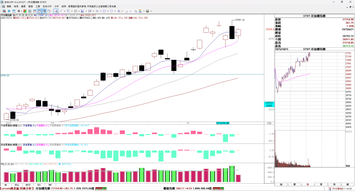Viewport: 355px width, 191px height.
Task: Toggle the cursor query tool button
Action: tap(56, 11)
